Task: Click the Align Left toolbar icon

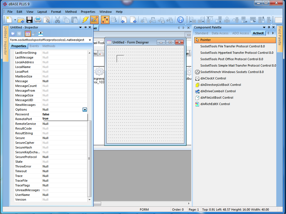Action: [x=192, y=20]
